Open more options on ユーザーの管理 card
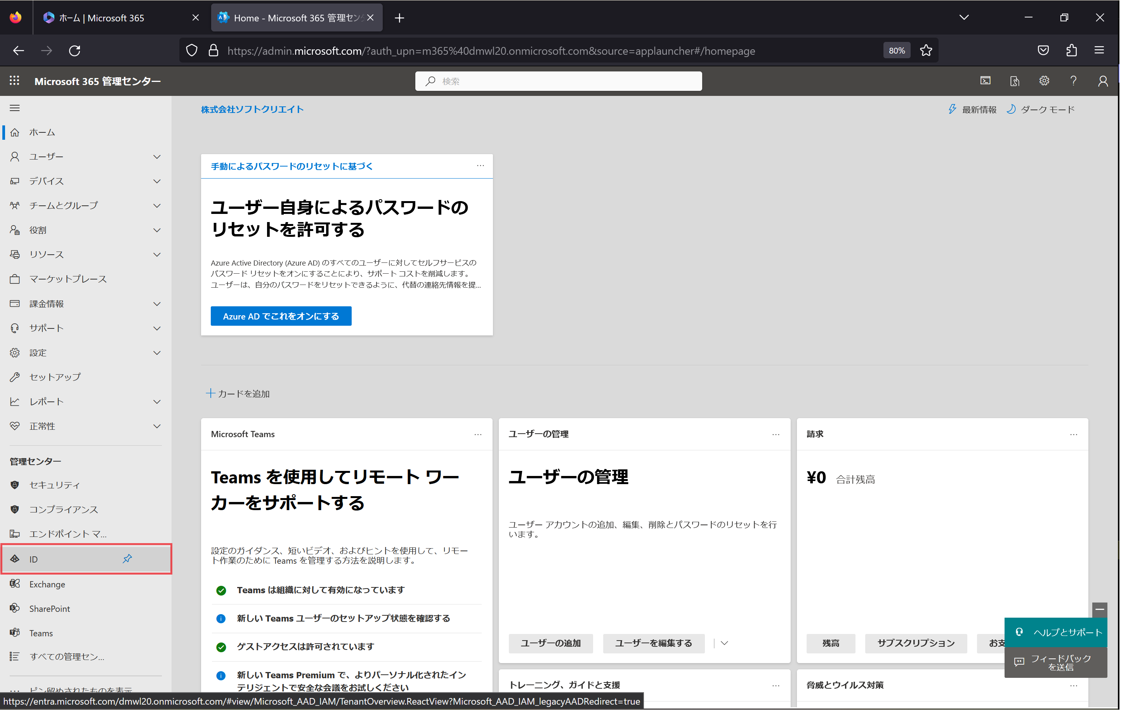1121x712 pixels. tap(776, 435)
